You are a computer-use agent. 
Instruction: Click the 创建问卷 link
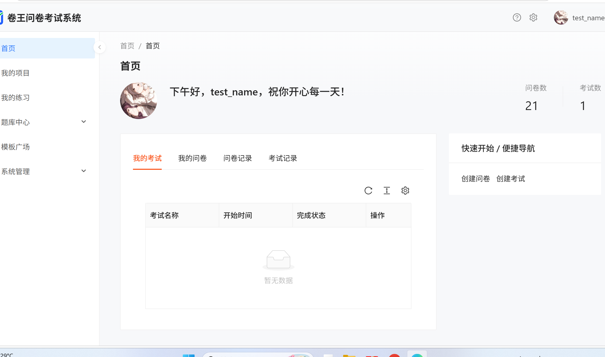click(475, 179)
